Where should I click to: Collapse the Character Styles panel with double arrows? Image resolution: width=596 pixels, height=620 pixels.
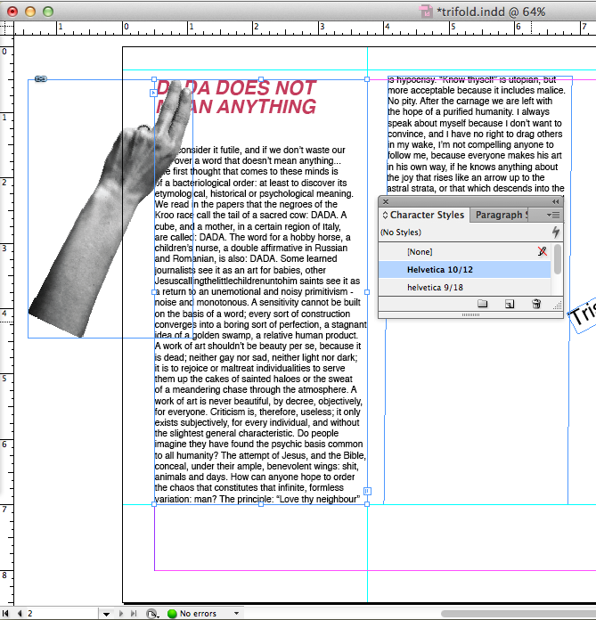click(556, 201)
